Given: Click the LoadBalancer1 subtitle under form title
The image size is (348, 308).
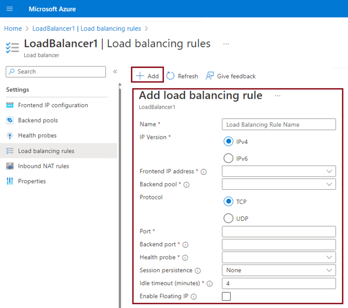Looking at the screenshot, I should pos(157,107).
